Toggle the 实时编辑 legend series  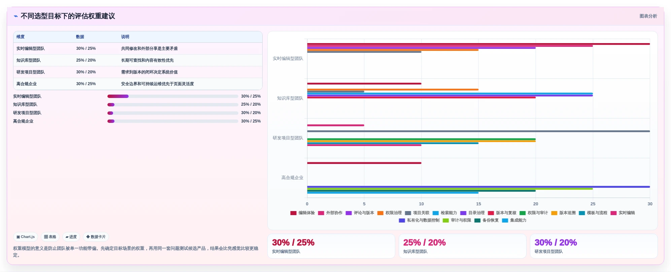point(622,213)
